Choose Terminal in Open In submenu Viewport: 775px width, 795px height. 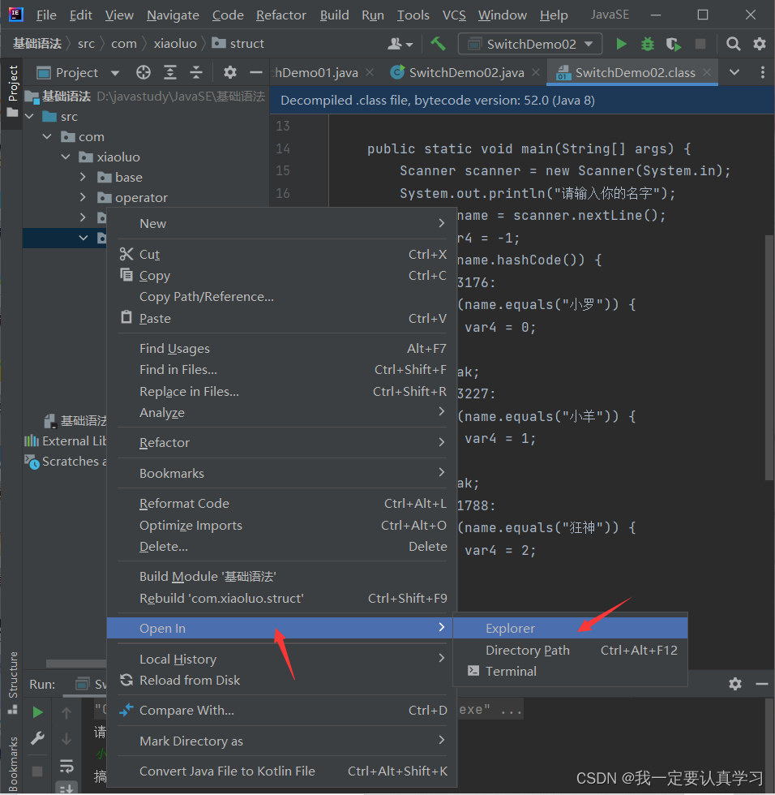[570, 672]
